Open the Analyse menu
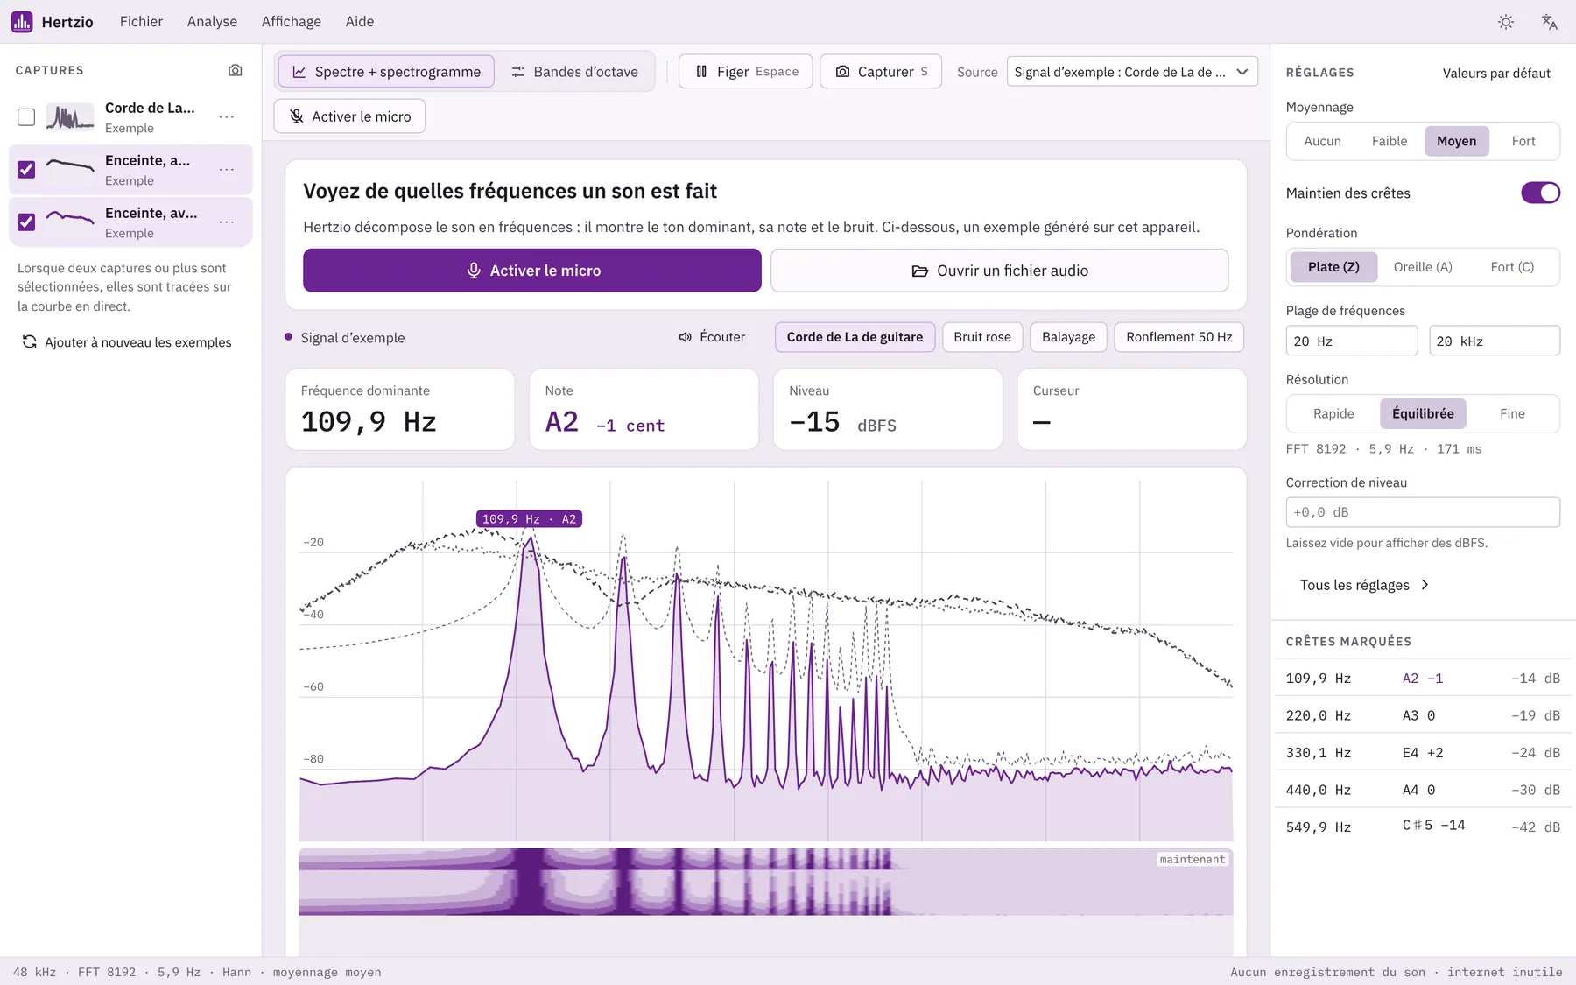The width and height of the screenshot is (1576, 985). (x=212, y=22)
